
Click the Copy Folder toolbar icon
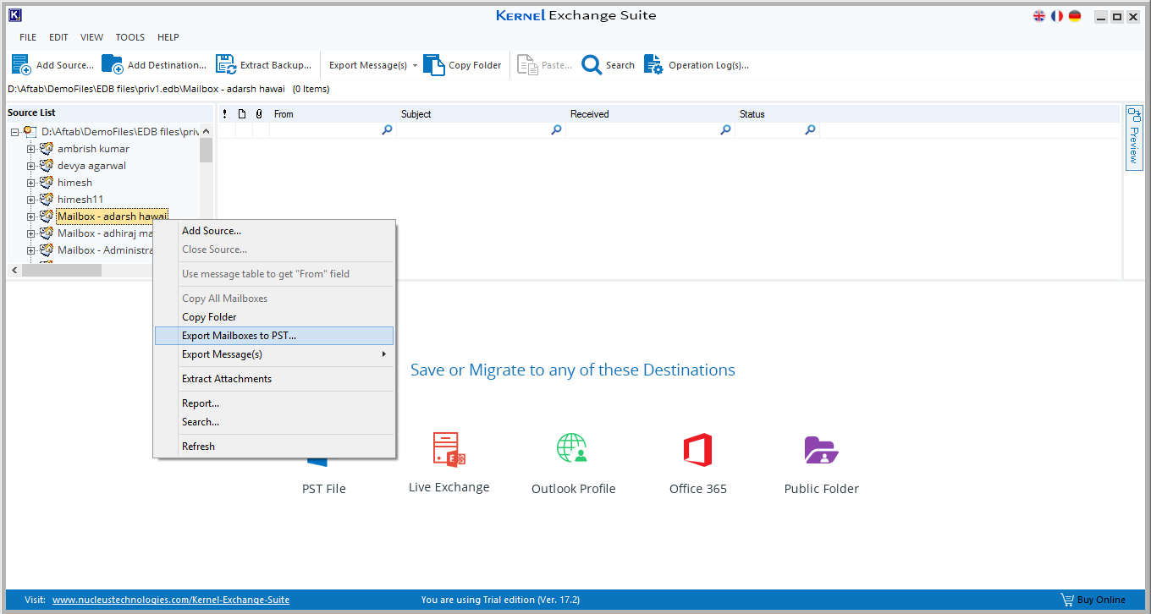click(434, 65)
